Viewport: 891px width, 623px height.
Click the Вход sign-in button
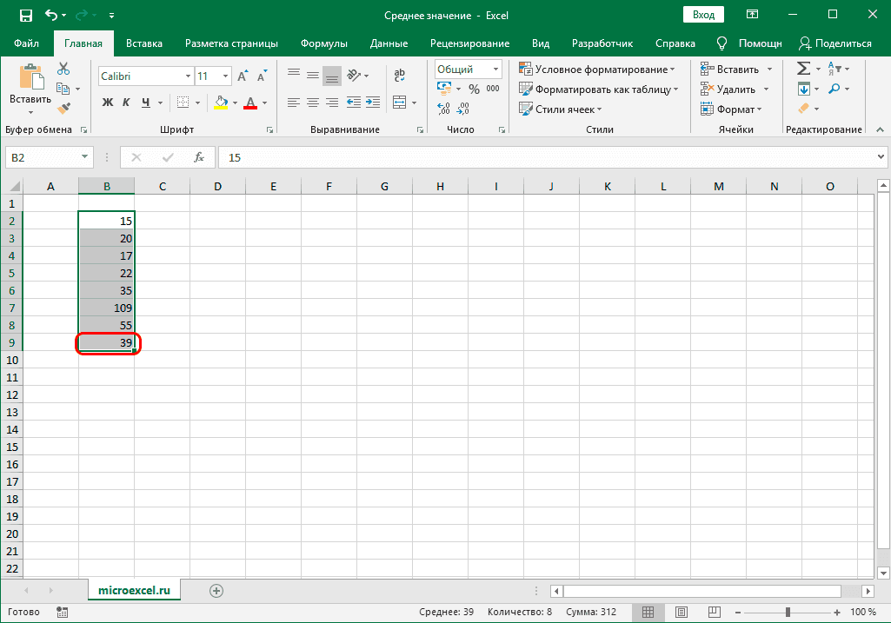[x=703, y=14]
